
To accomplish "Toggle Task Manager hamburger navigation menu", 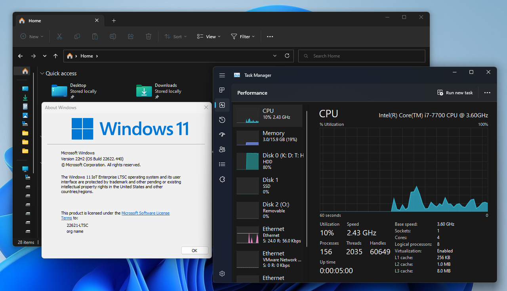I will pos(222,75).
